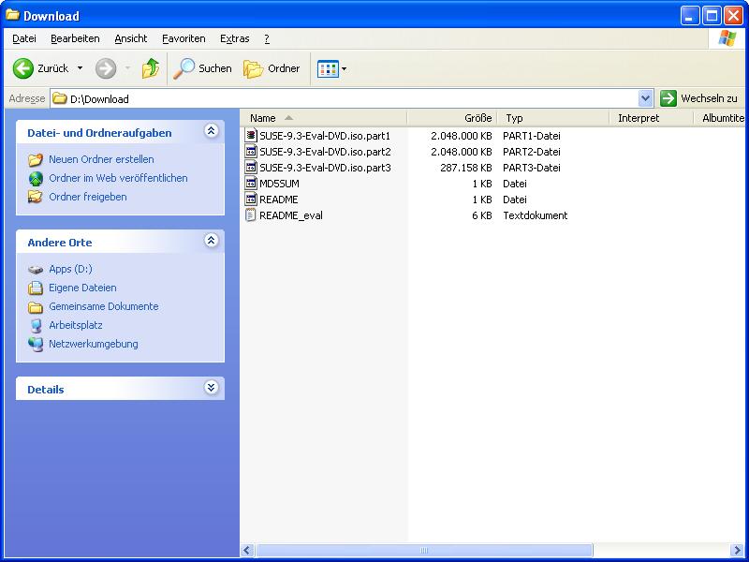Viewport: 749px width, 562px height.
Task: Toggle the Ordner folders pane icon
Action: click(x=253, y=68)
